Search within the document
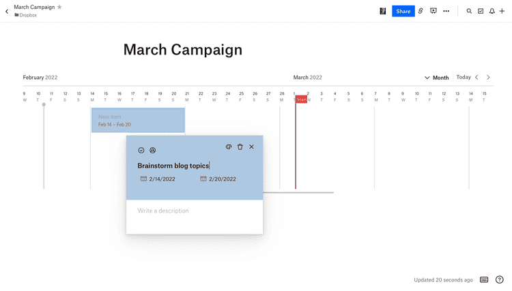Viewport: 512px width, 291px height. point(469,11)
